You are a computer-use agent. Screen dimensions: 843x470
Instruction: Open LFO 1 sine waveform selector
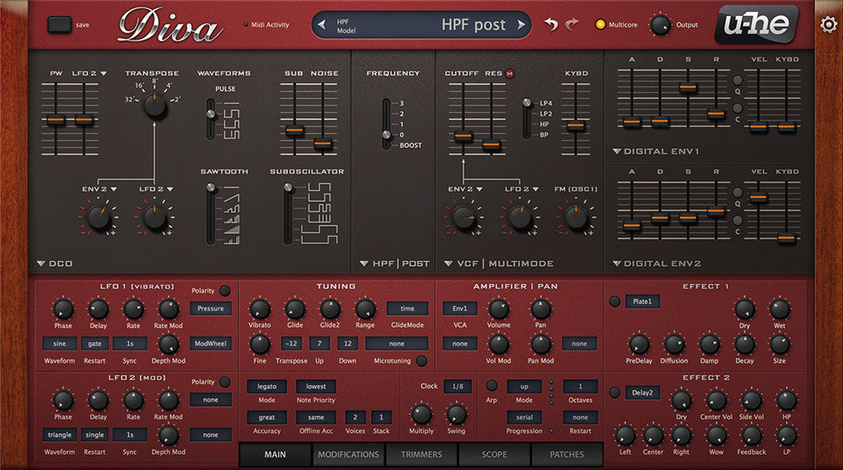pos(59,344)
